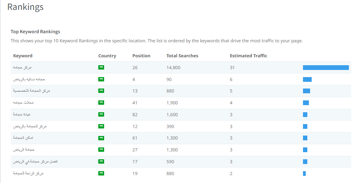360x183 pixels.
Task: Click the country flag in position 26 row
Action: click(101, 67)
